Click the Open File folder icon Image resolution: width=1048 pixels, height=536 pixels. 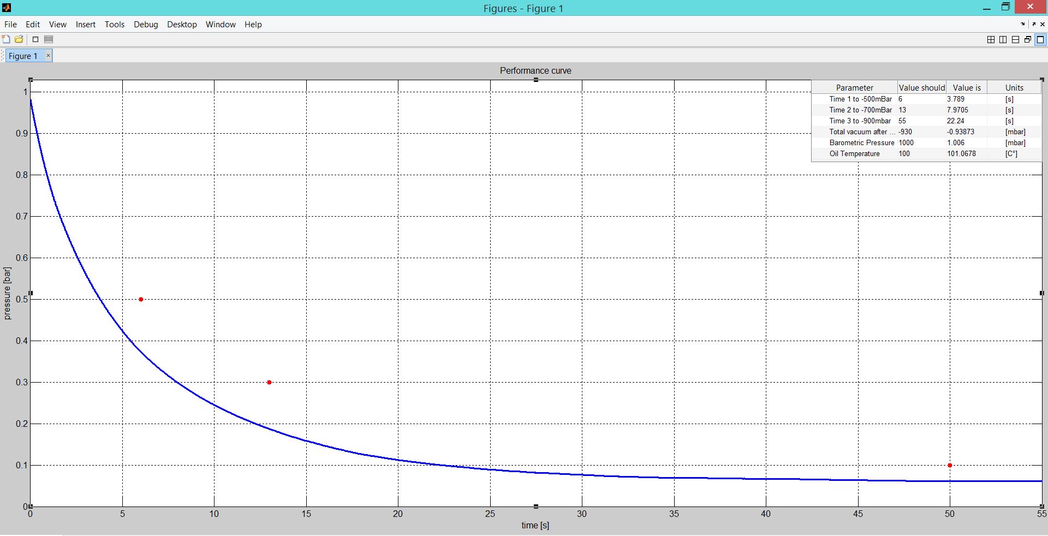coord(19,39)
